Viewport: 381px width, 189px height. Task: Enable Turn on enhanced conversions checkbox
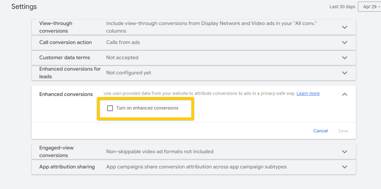point(110,108)
